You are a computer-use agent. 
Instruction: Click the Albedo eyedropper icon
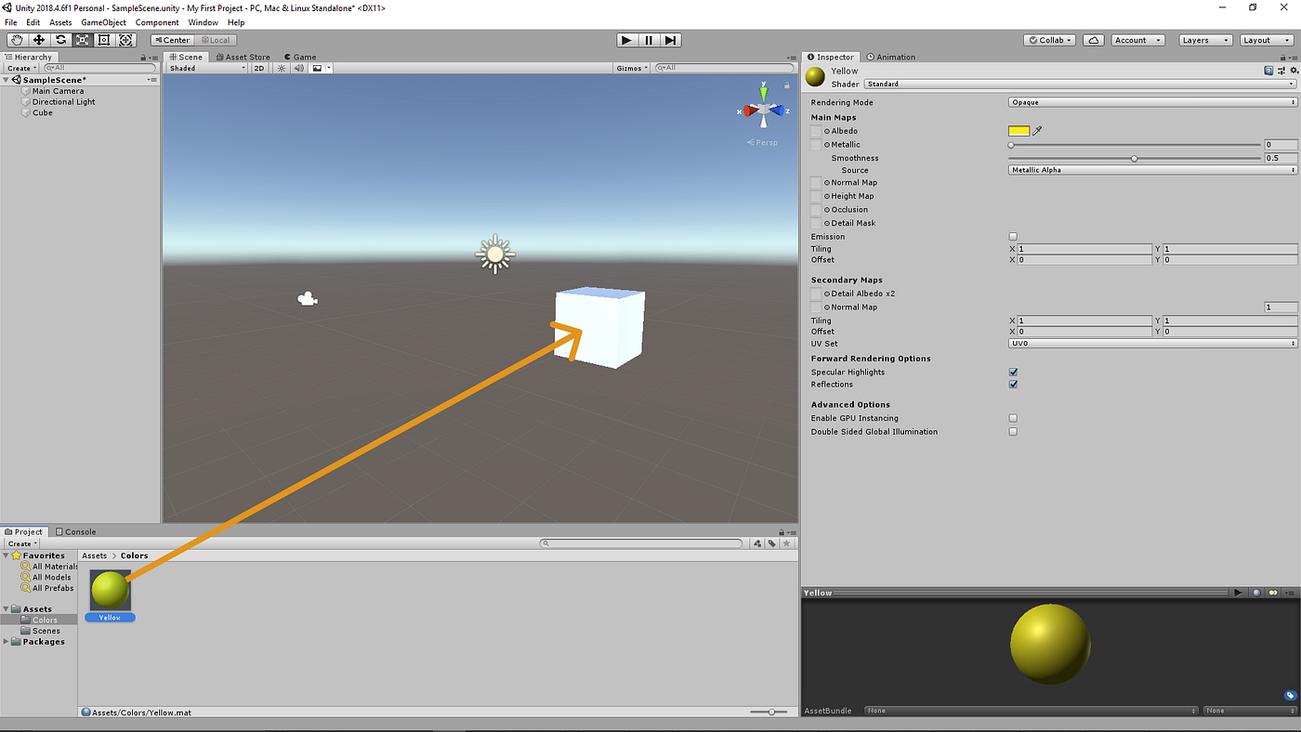1038,131
